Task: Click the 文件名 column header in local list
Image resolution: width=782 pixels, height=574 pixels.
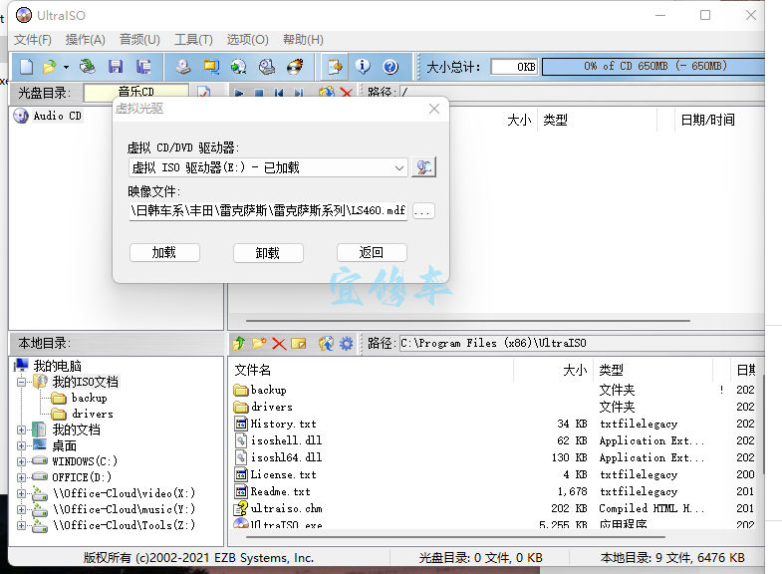Action: pyautogui.click(x=373, y=370)
